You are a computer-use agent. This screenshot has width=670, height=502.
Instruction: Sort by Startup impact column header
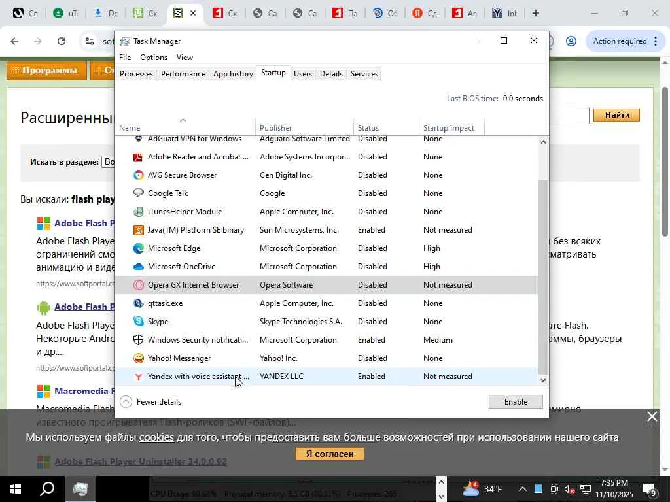pyautogui.click(x=451, y=128)
